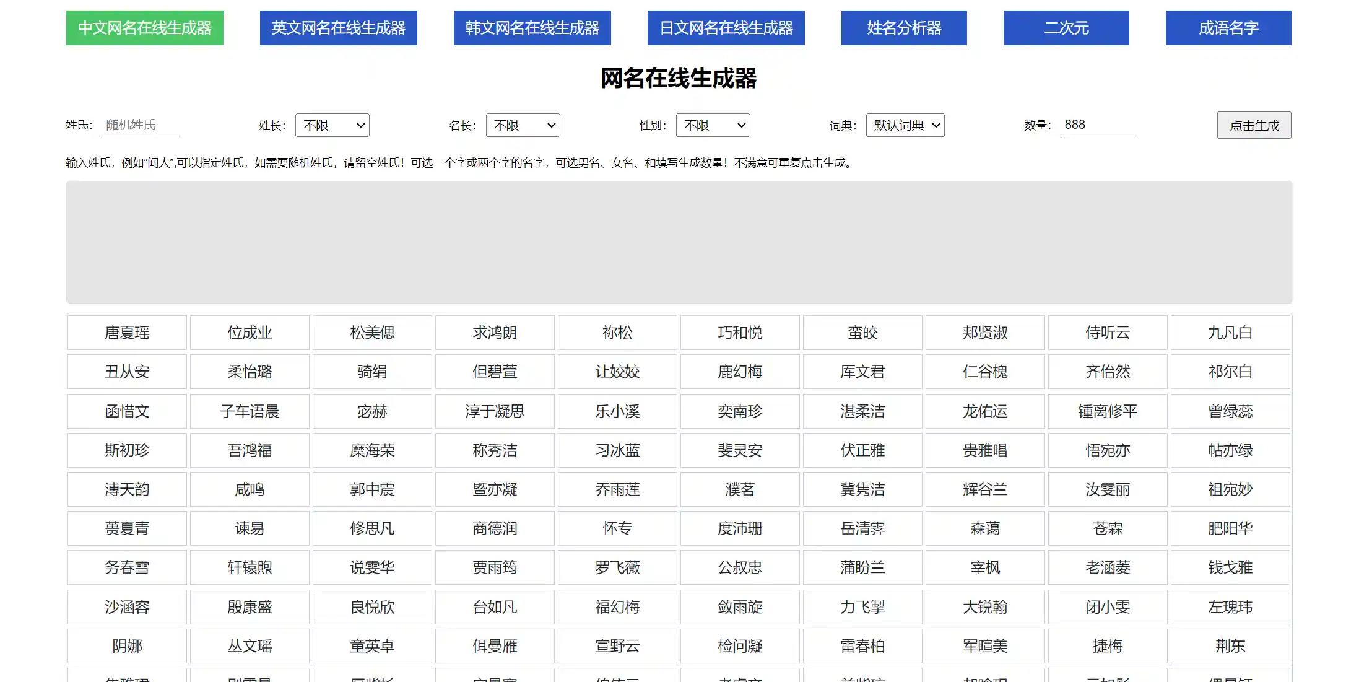Image resolution: width=1346 pixels, height=682 pixels.
Task: Select the 日文网名在线生成器 generator
Action: pyautogui.click(x=726, y=28)
